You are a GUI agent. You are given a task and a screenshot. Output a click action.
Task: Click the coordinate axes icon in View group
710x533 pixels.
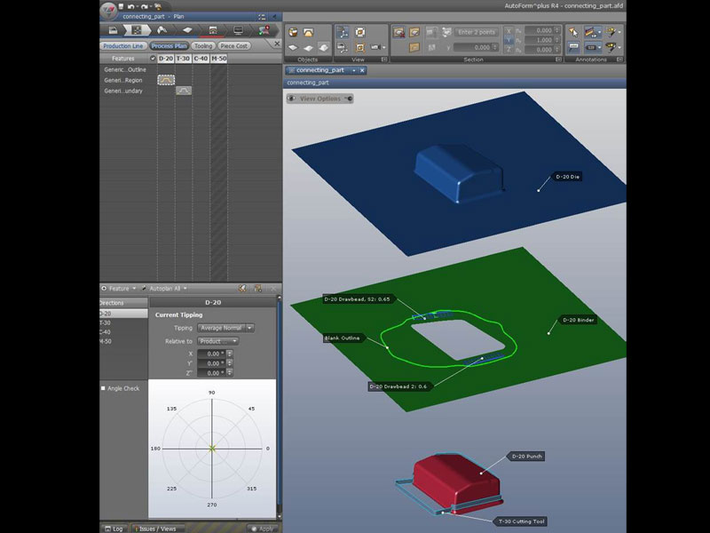coord(343,32)
